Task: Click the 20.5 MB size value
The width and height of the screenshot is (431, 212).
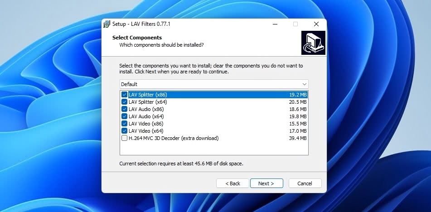Action: pyautogui.click(x=298, y=102)
